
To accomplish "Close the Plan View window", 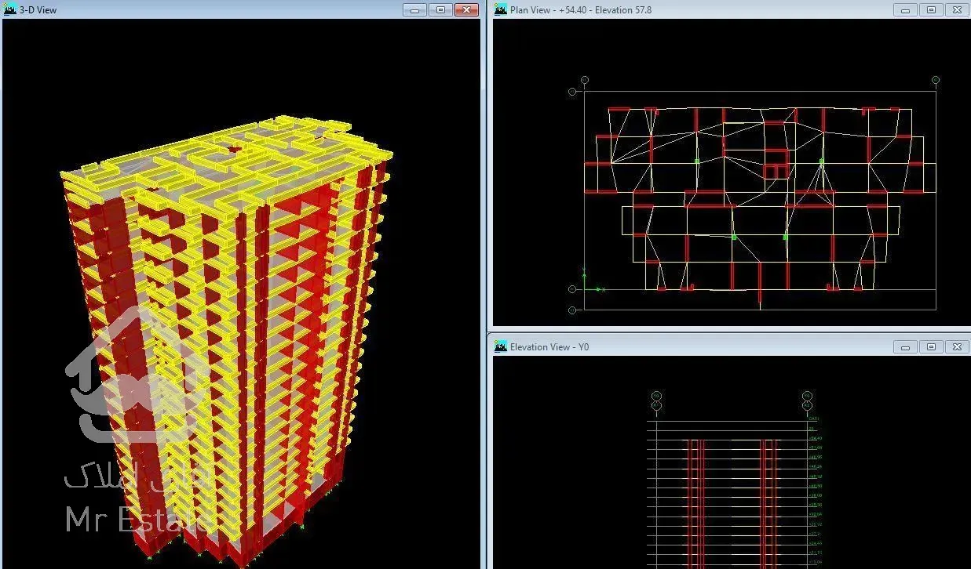I will tap(956, 10).
